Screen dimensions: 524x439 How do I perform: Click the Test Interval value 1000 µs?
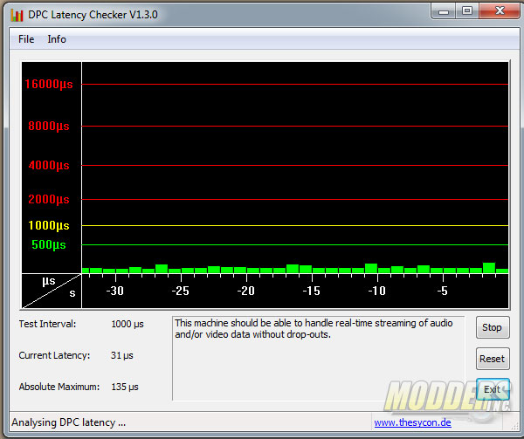click(x=128, y=324)
